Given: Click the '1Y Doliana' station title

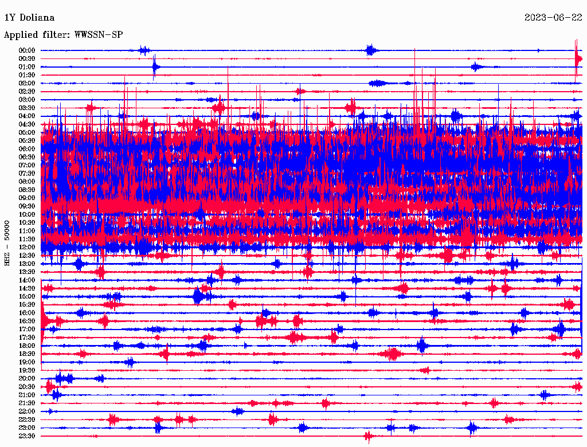Looking at the screenshot, I should point(29,18).
